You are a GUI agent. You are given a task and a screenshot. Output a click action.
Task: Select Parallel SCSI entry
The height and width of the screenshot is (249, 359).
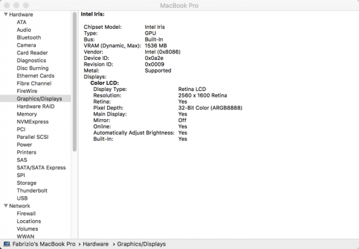click(32, 137)
